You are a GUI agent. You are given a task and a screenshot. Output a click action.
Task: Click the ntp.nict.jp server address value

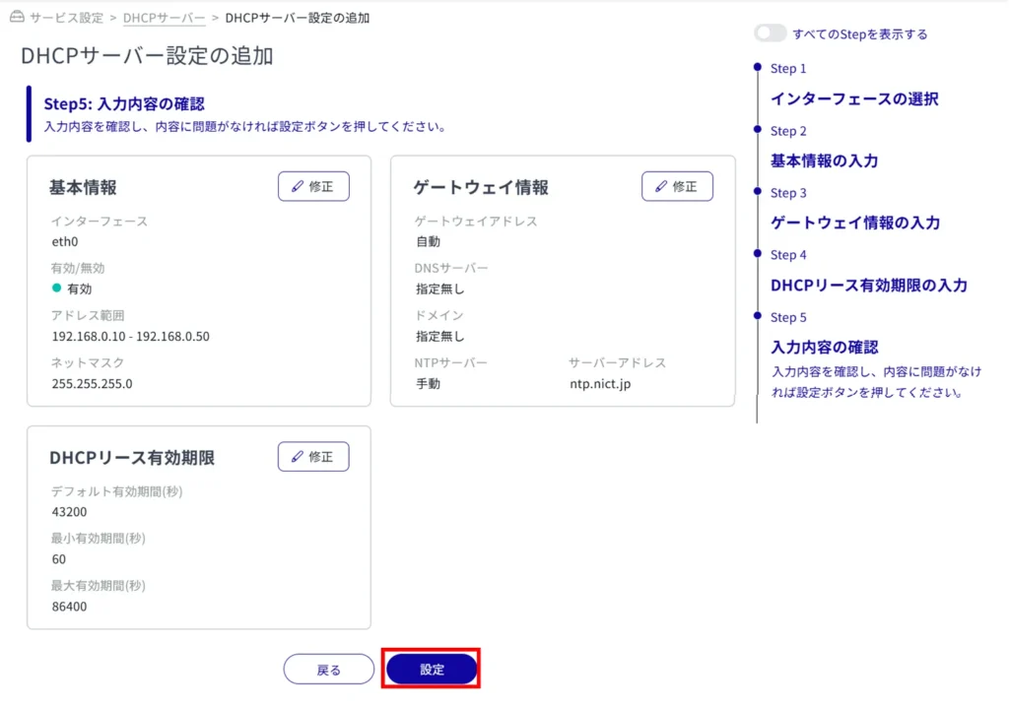(x=598, y=383)
